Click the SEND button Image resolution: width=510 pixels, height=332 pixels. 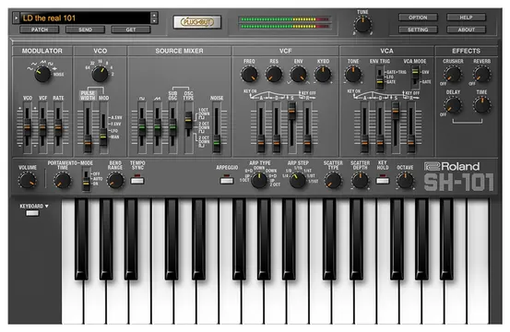pos(85,30)
